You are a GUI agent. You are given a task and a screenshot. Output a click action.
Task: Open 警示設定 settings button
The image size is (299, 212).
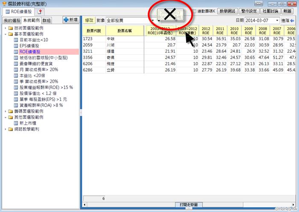coord(249,11)
